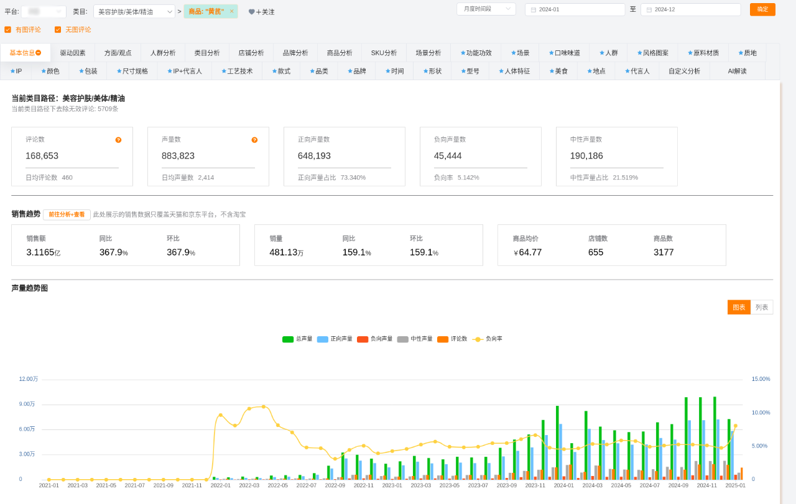
Task: Open the starred 时间 tab
Action: 394,71
